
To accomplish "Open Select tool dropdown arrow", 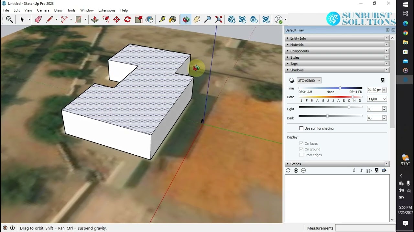I will [x=29, y=20].
